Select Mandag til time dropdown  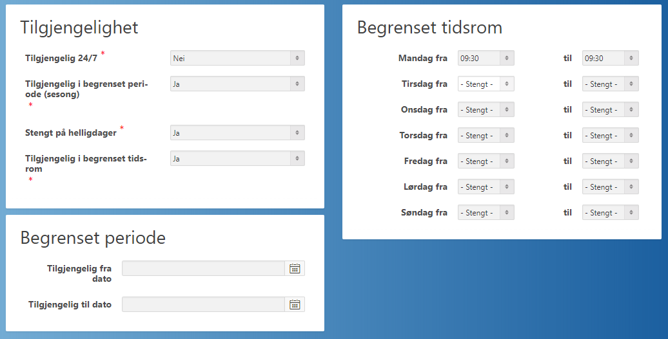point(611,58)
